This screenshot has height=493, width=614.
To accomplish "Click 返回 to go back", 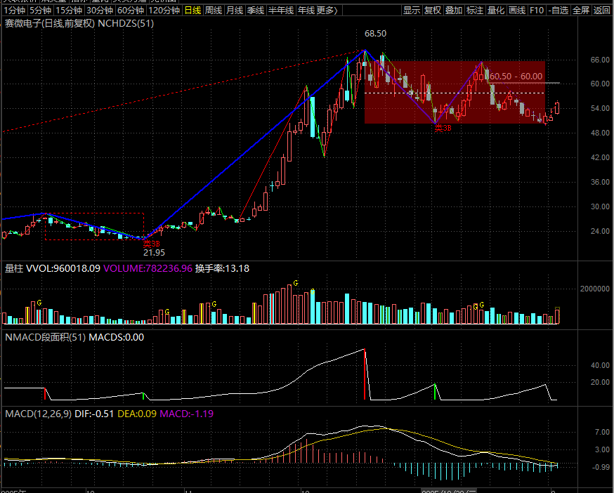I will point(602,10).
